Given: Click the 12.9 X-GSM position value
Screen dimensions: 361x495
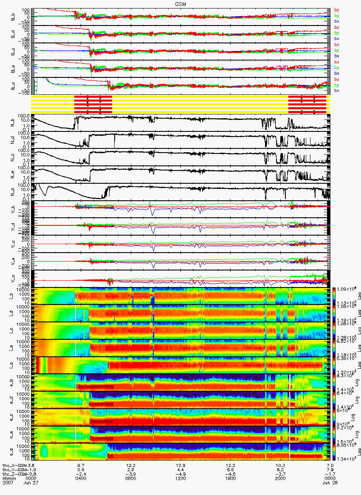Looking at the screenshot, I should point(180,466).
